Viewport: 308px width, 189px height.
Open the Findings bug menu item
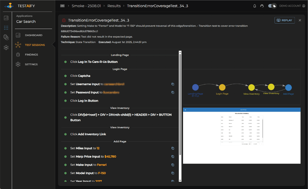(x=31, y=55)
